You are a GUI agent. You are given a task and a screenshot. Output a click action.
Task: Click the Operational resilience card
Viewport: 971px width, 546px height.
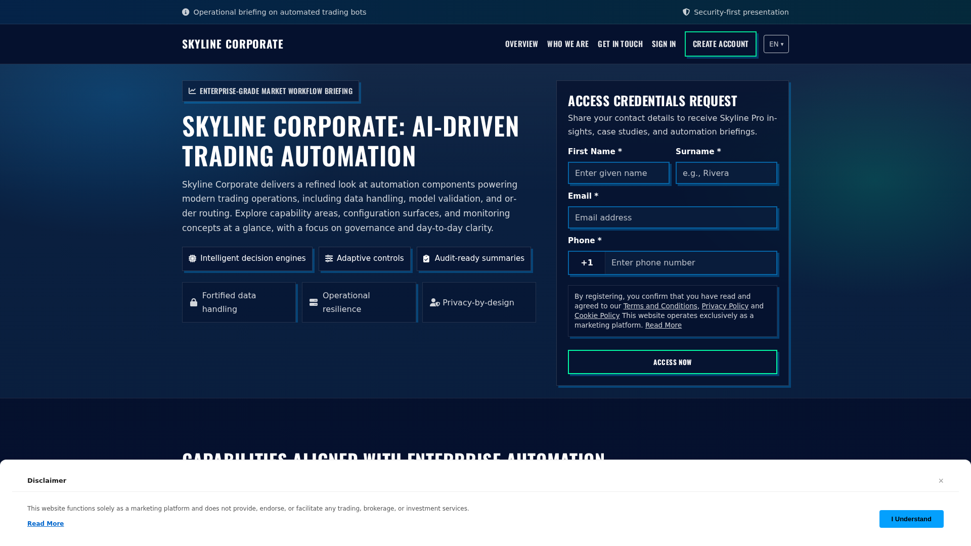pos(359,302)
